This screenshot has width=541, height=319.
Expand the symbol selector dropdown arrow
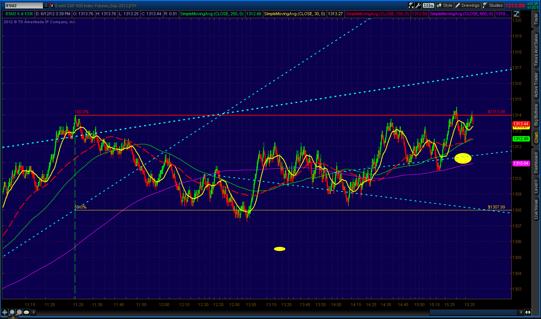(46, 5)
